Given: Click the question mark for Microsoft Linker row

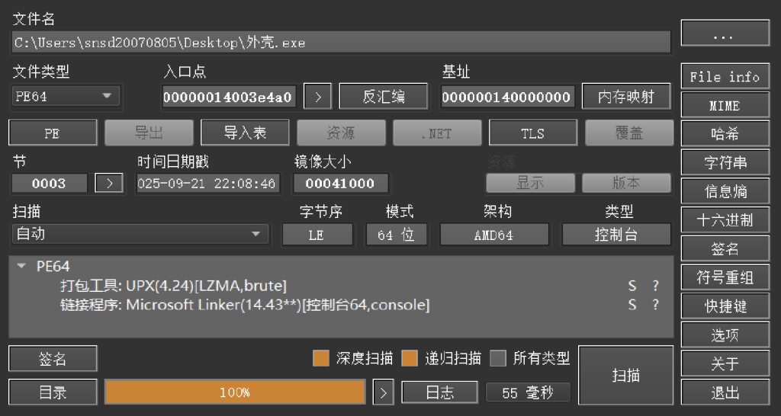Looking at the screenshot, I should click(x=654, y=305).
